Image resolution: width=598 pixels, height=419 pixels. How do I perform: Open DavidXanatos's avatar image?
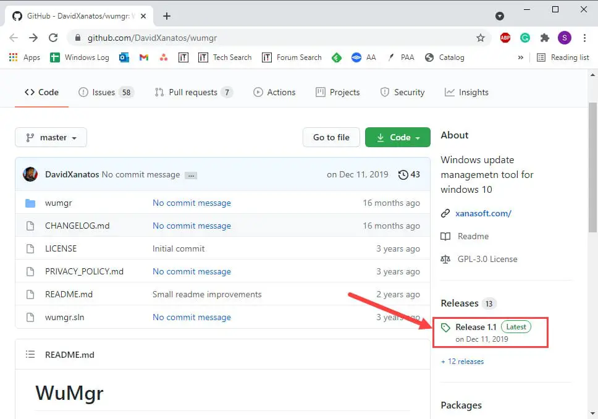click(x=30, y=174)
